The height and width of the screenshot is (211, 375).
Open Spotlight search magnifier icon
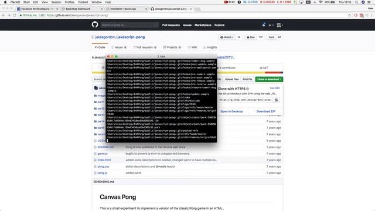pyautogui.click(x=356, y=2)
